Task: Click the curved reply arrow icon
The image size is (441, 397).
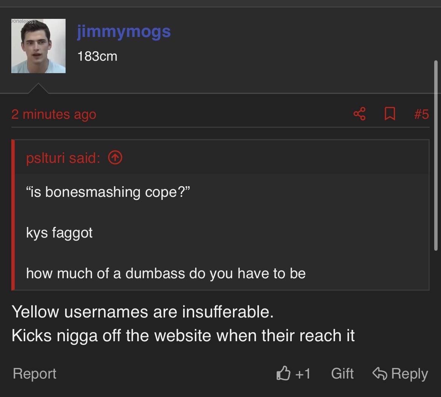Action: (x=380, y=373)
